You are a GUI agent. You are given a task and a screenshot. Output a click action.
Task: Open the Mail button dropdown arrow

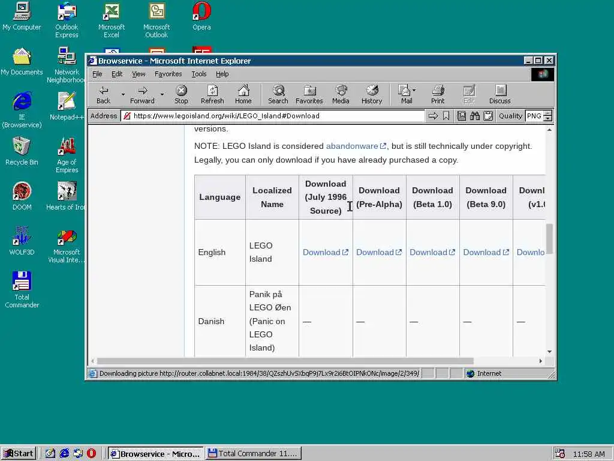click(414, 90)
